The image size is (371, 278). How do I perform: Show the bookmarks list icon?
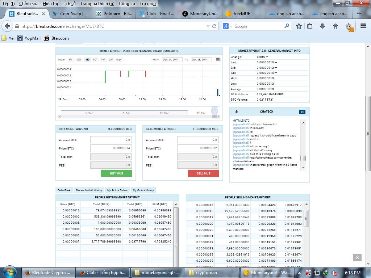pos(310,26)
